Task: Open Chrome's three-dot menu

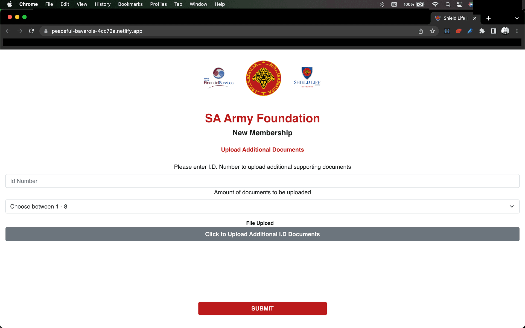Action: click(x=517, y=31)
